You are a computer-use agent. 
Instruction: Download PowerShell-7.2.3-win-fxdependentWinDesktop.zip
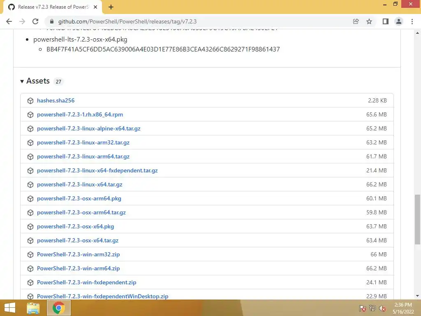coord(102,296)
